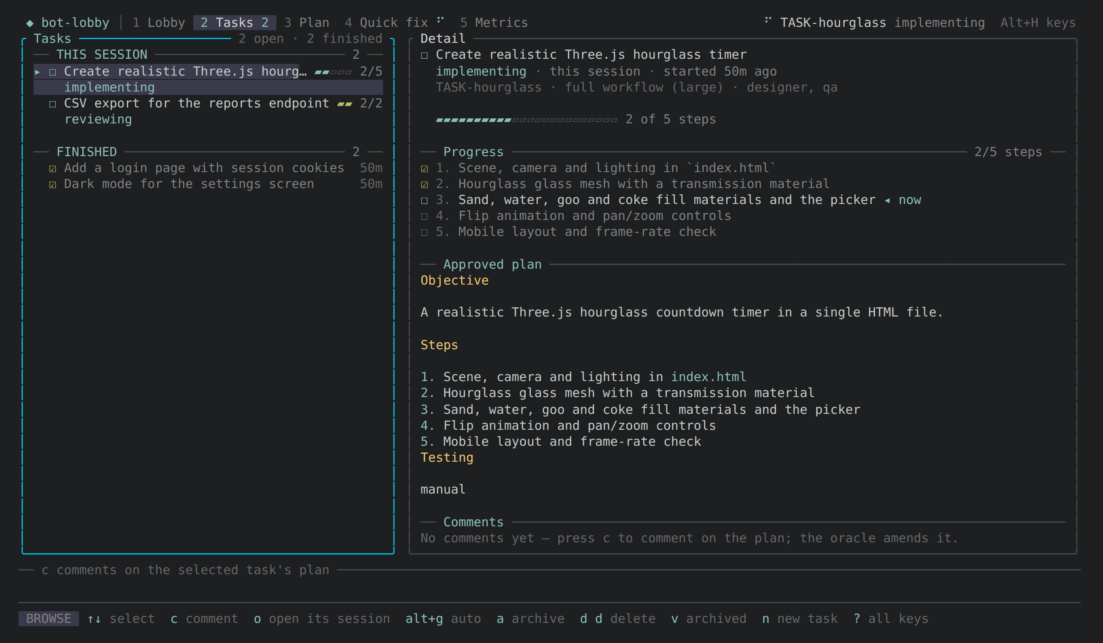Viewport: 1103px width, 643px height.
Task: Click the checkbox beside the Detail panel task title
Action: pos(425,55)
